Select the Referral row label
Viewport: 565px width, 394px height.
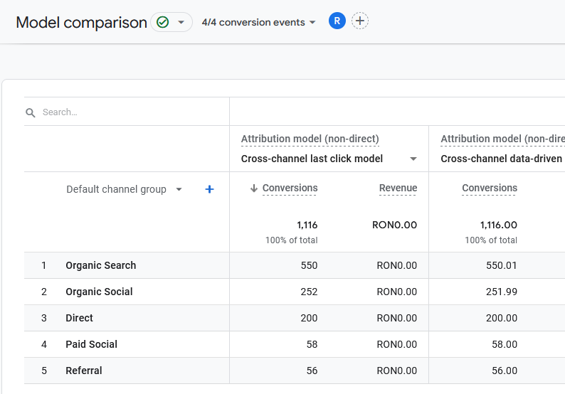(x=83, y=371)
